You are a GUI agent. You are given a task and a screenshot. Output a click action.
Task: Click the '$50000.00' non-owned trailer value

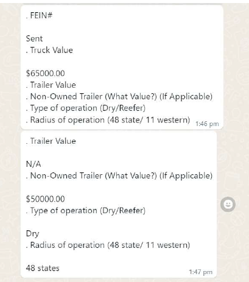[45, 199]
